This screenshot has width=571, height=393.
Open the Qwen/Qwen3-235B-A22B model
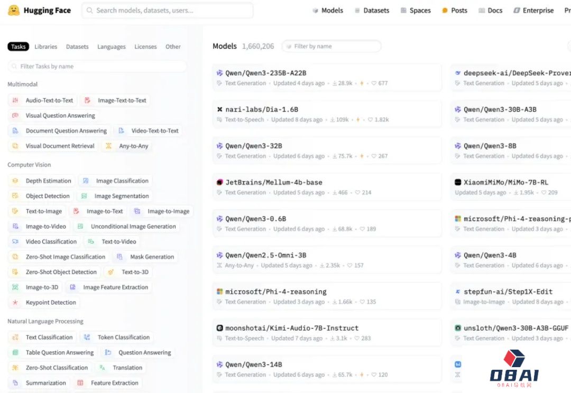(327, 78)
